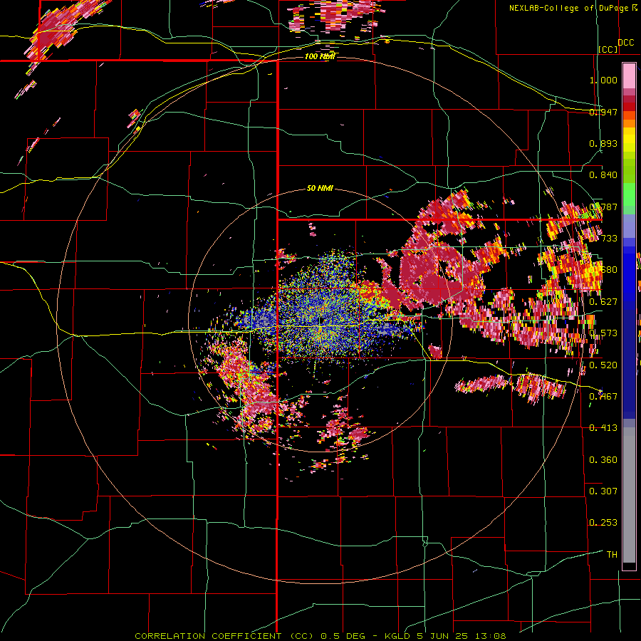Click the TH label on the scale

click(x=612, y=555)
